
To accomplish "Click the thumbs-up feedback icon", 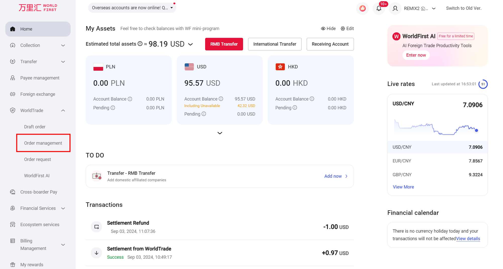I will 362,8.
